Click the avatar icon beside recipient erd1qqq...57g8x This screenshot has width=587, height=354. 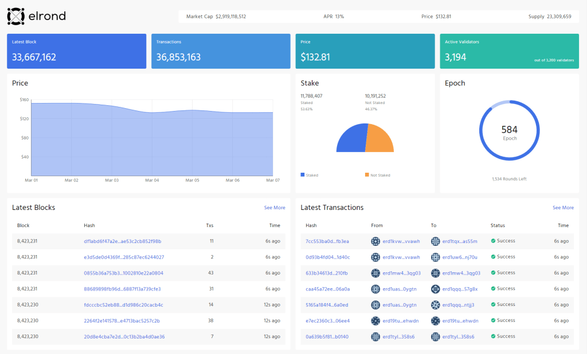click(436, 289)
